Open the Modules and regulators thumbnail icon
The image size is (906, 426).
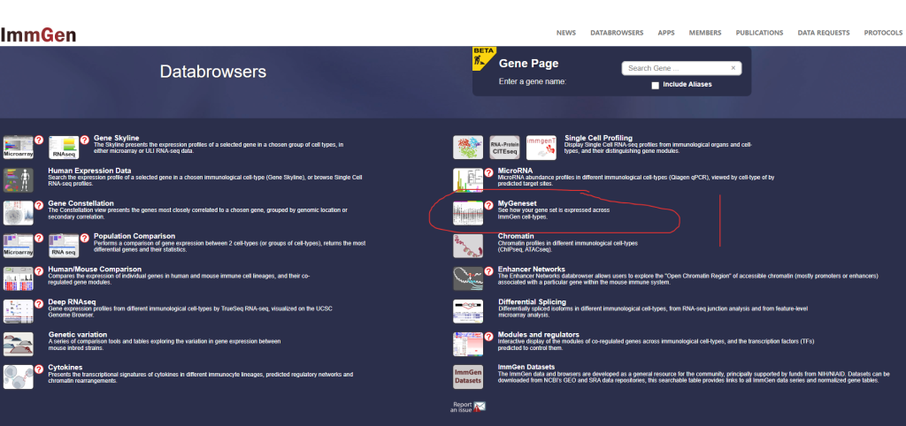468,344
